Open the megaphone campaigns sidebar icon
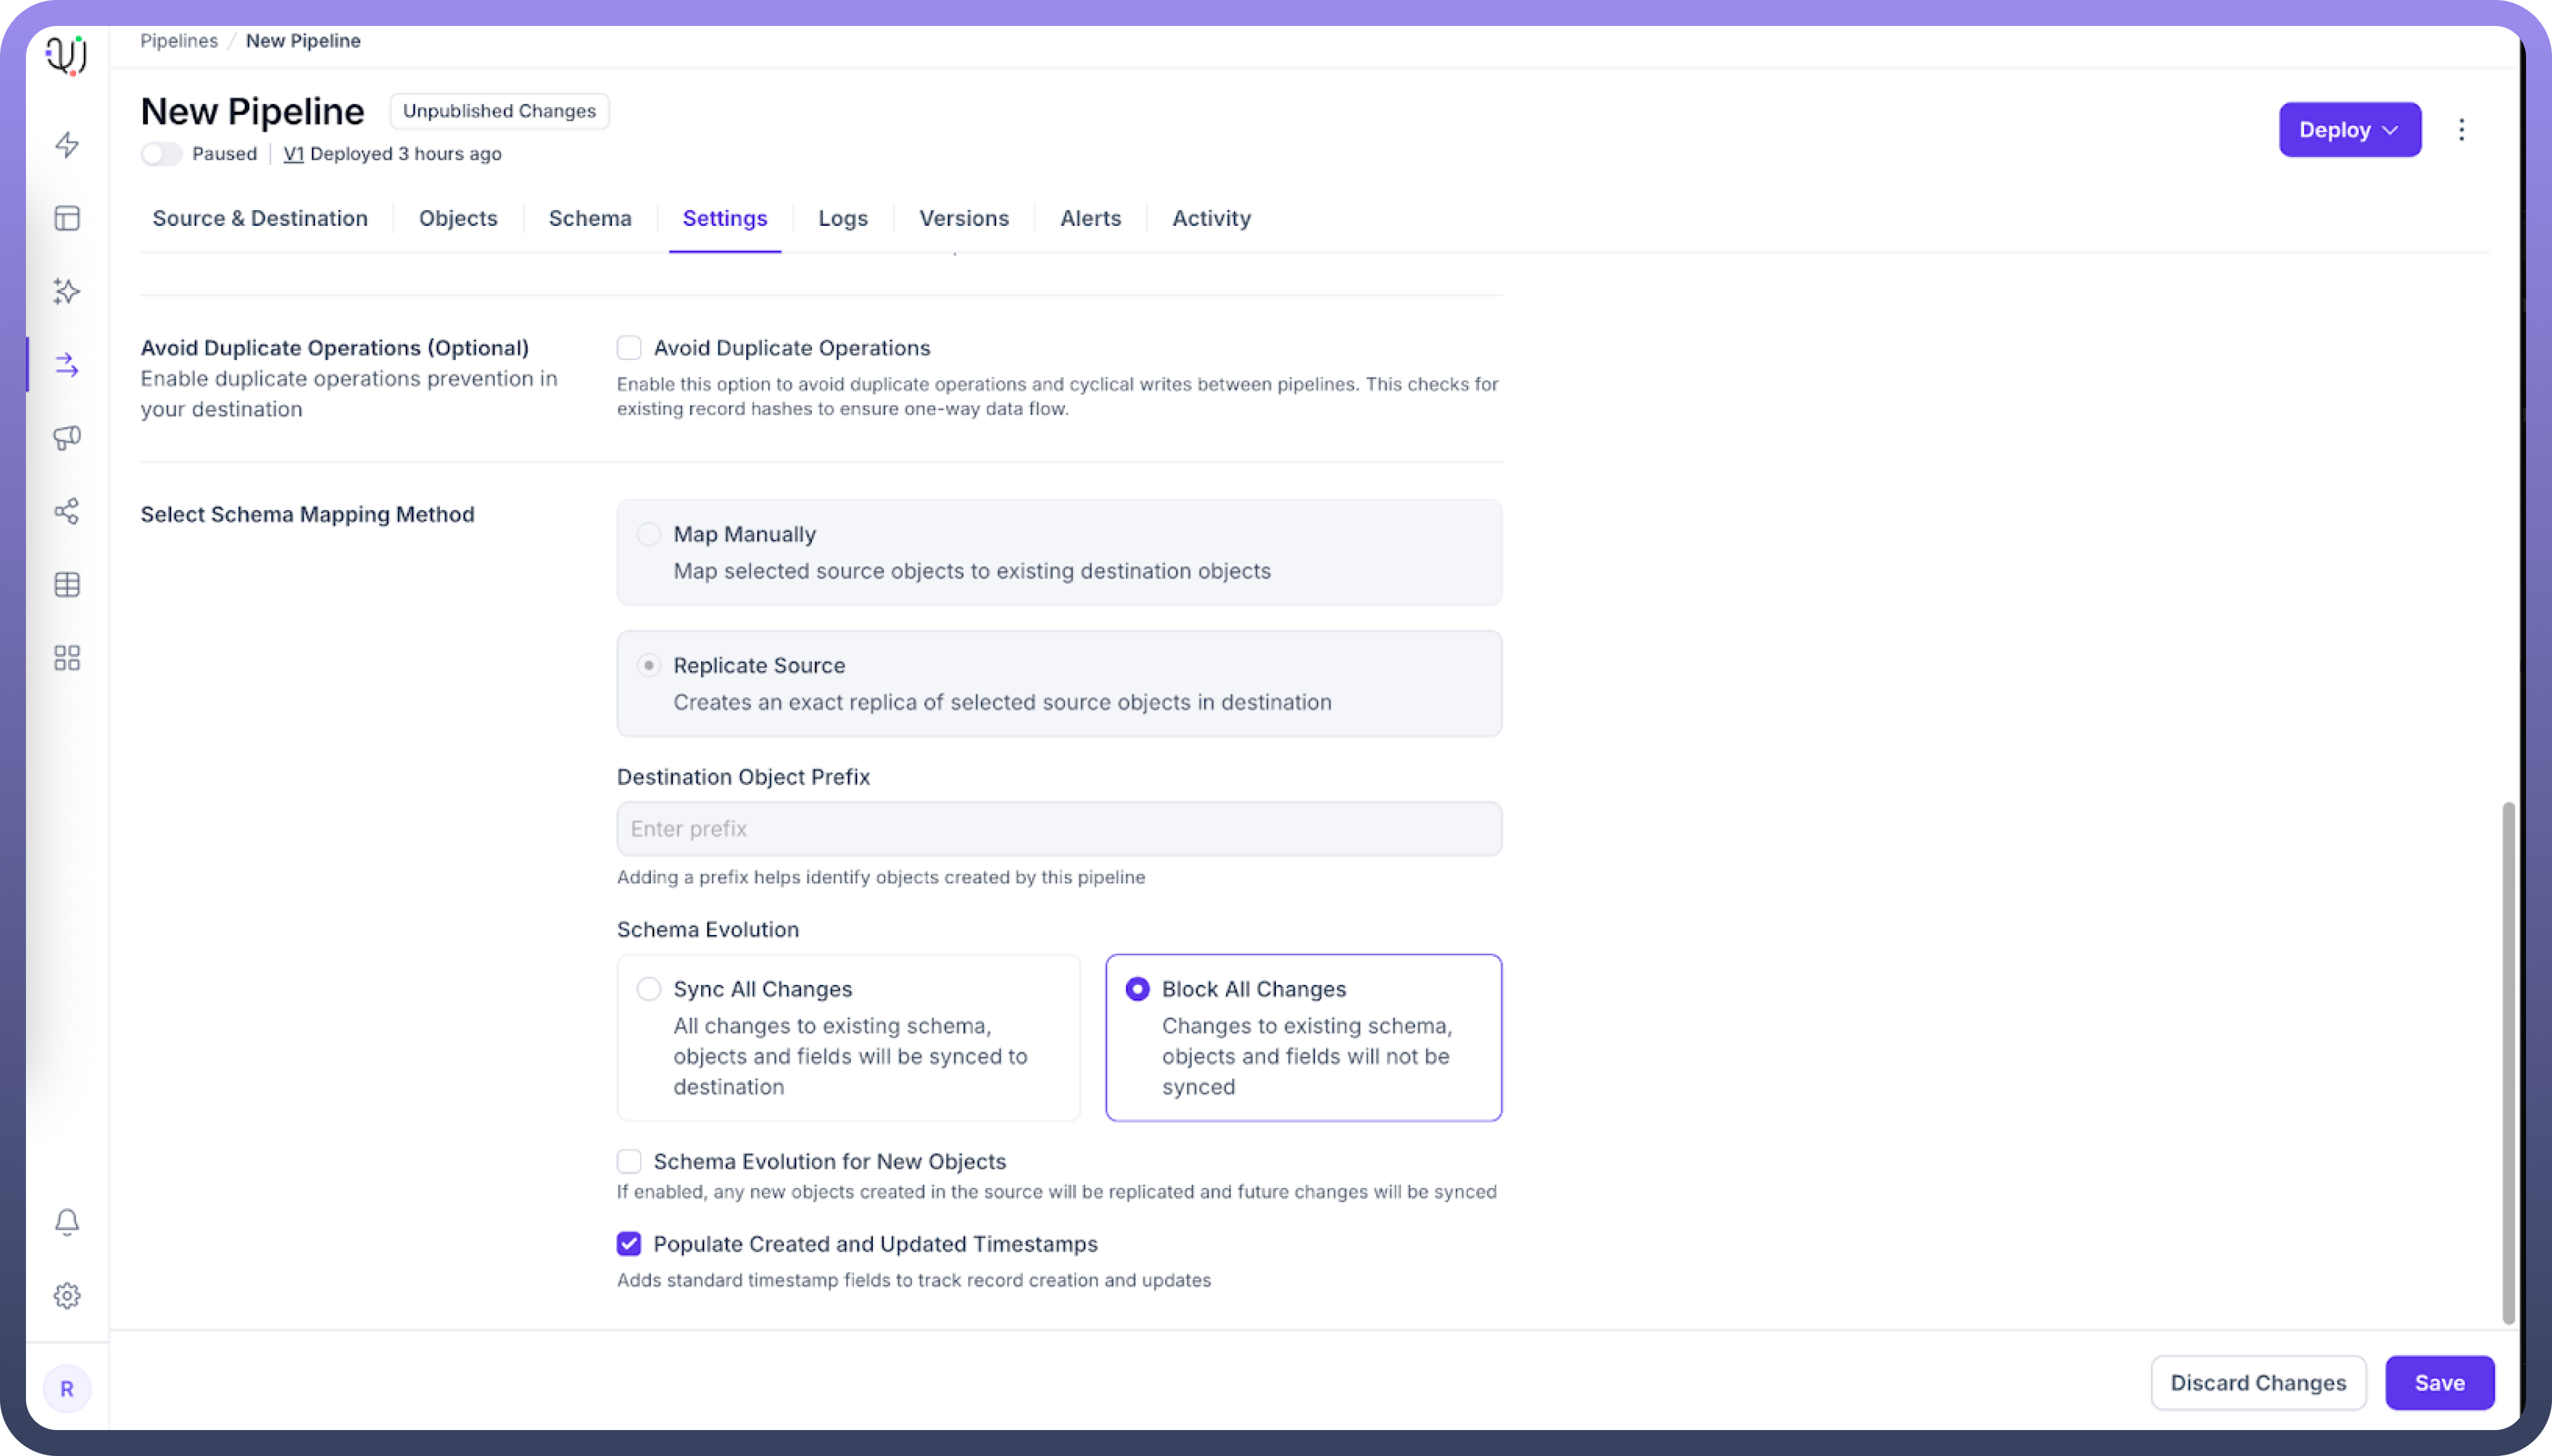 (x=67, y=438)
